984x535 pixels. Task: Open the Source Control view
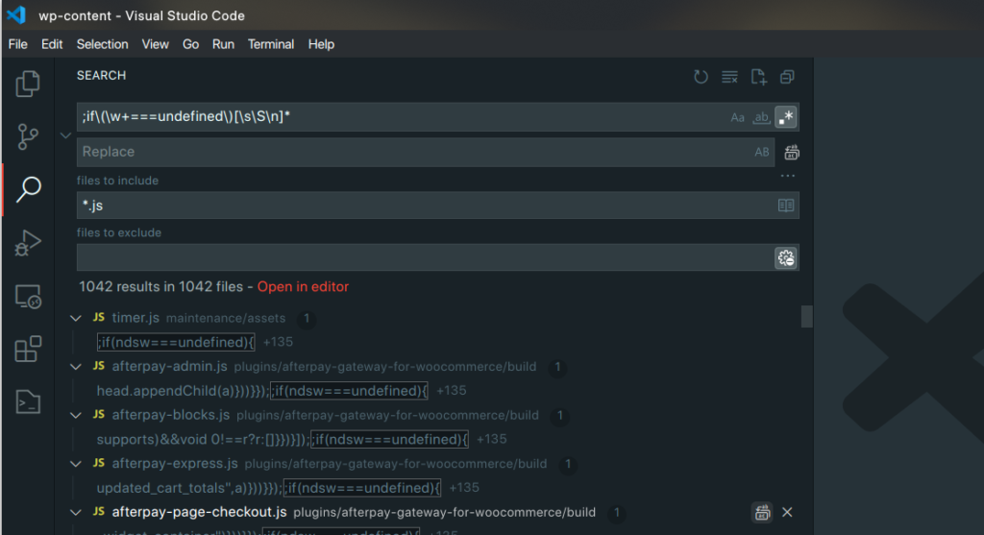pyautogui.click(x=28, y=136)
